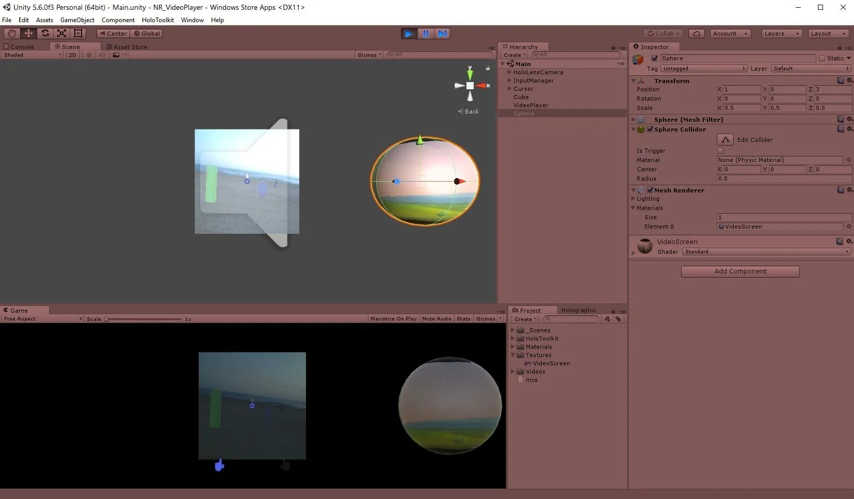854x499 pixels.
Task: Open Transform help book icon
Action: (x=841, y=81)
